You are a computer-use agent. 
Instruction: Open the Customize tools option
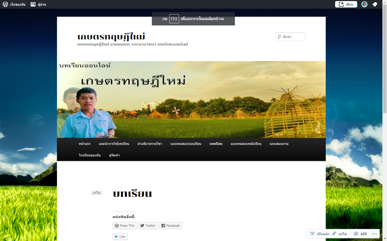click(x=319, y=234)
